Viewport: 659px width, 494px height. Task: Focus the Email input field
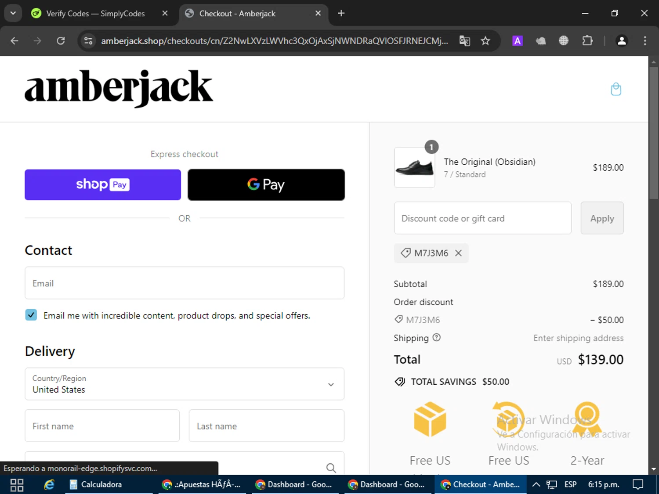point(185,283)
